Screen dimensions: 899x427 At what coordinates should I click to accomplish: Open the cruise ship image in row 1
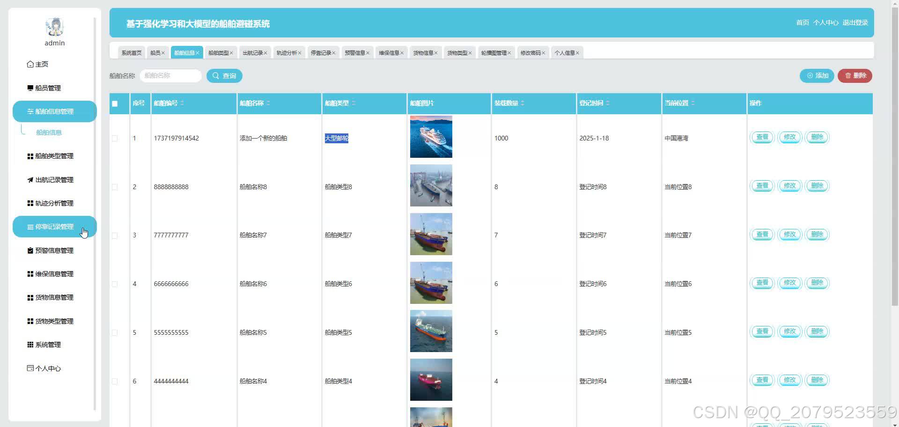[x=431, y=137]
